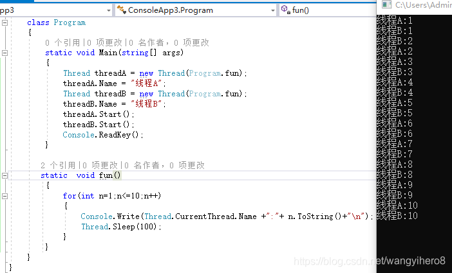Click the class icon beside ConsoleApp3.Program
452x273 pixels.
coord(122,10)
